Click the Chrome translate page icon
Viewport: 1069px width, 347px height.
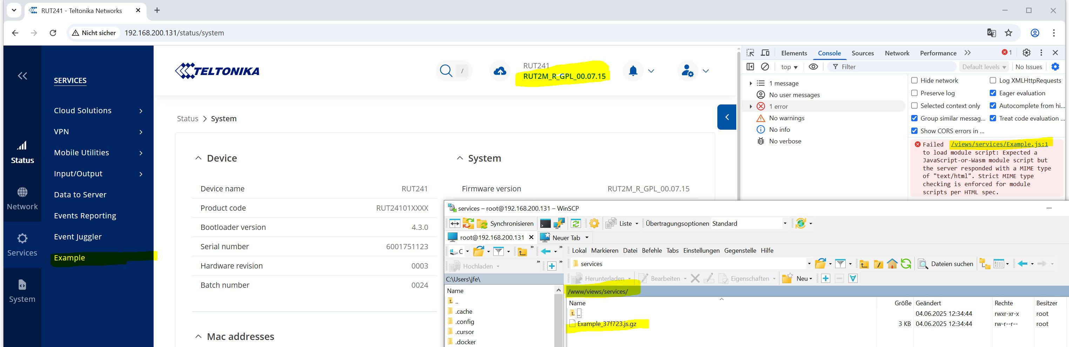pos(991,33)
